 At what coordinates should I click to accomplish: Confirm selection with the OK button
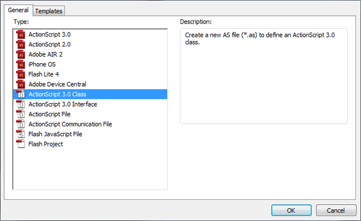click(x=291, y=210)
